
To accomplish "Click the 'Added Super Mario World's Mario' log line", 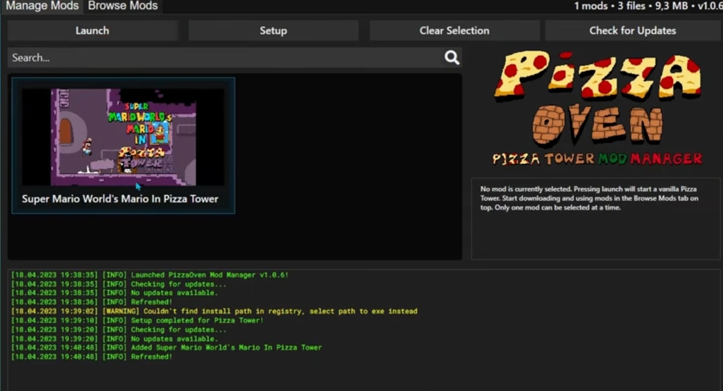I will [166, 347].
